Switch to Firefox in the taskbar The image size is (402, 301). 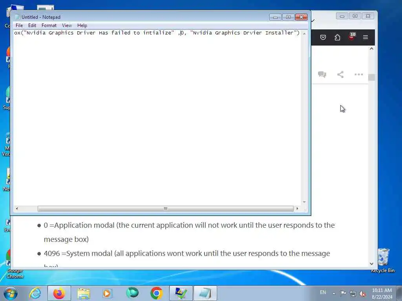(59, 293)
